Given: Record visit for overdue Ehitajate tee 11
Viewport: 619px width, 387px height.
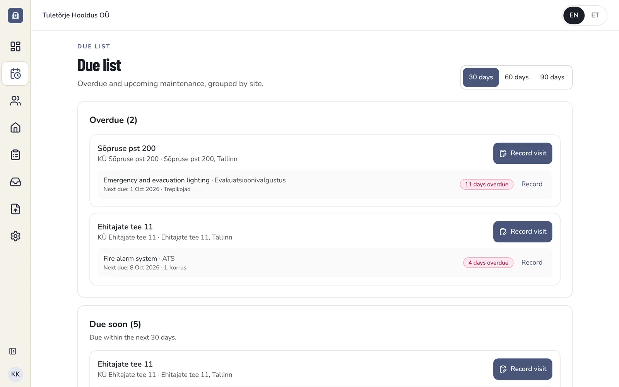Looking at the screenshot, I should click(523, 232).
